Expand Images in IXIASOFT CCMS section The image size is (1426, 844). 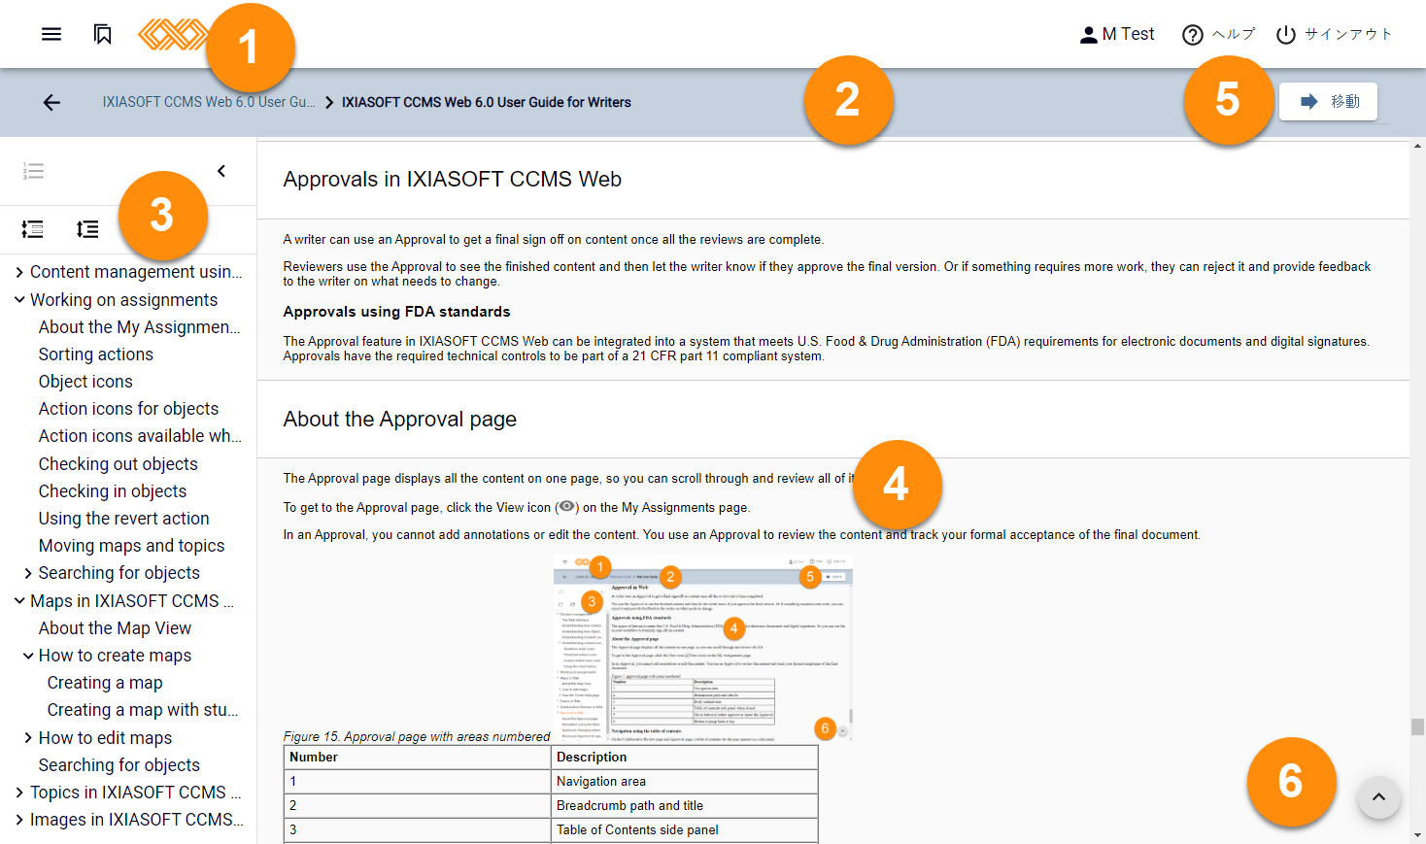(x=19, y=820)
